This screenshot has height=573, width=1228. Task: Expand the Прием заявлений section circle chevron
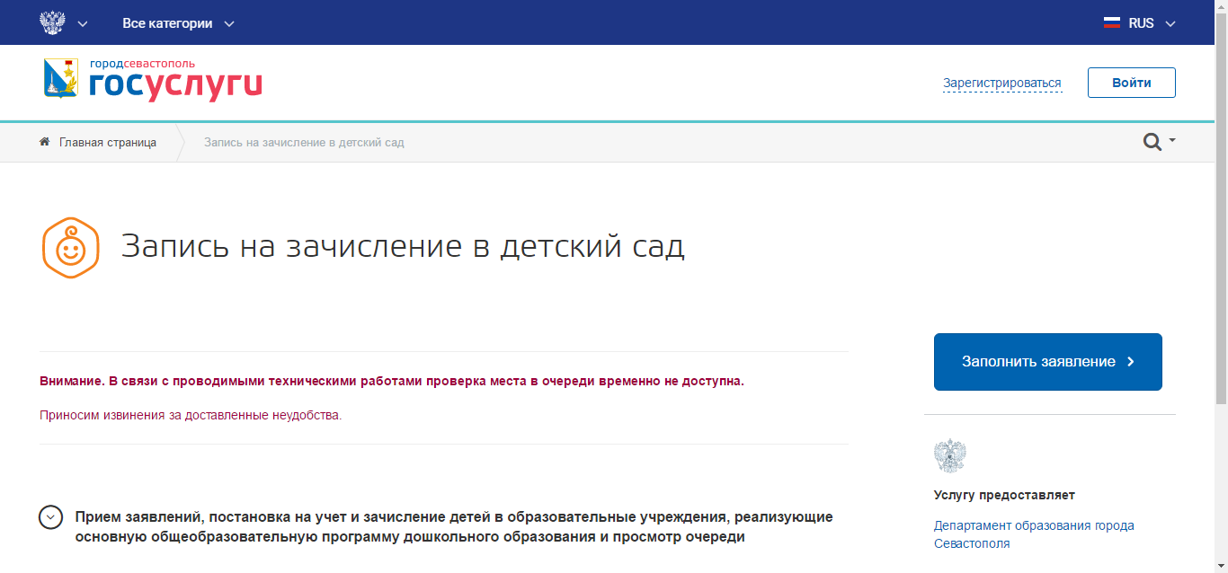coord(51,517)
